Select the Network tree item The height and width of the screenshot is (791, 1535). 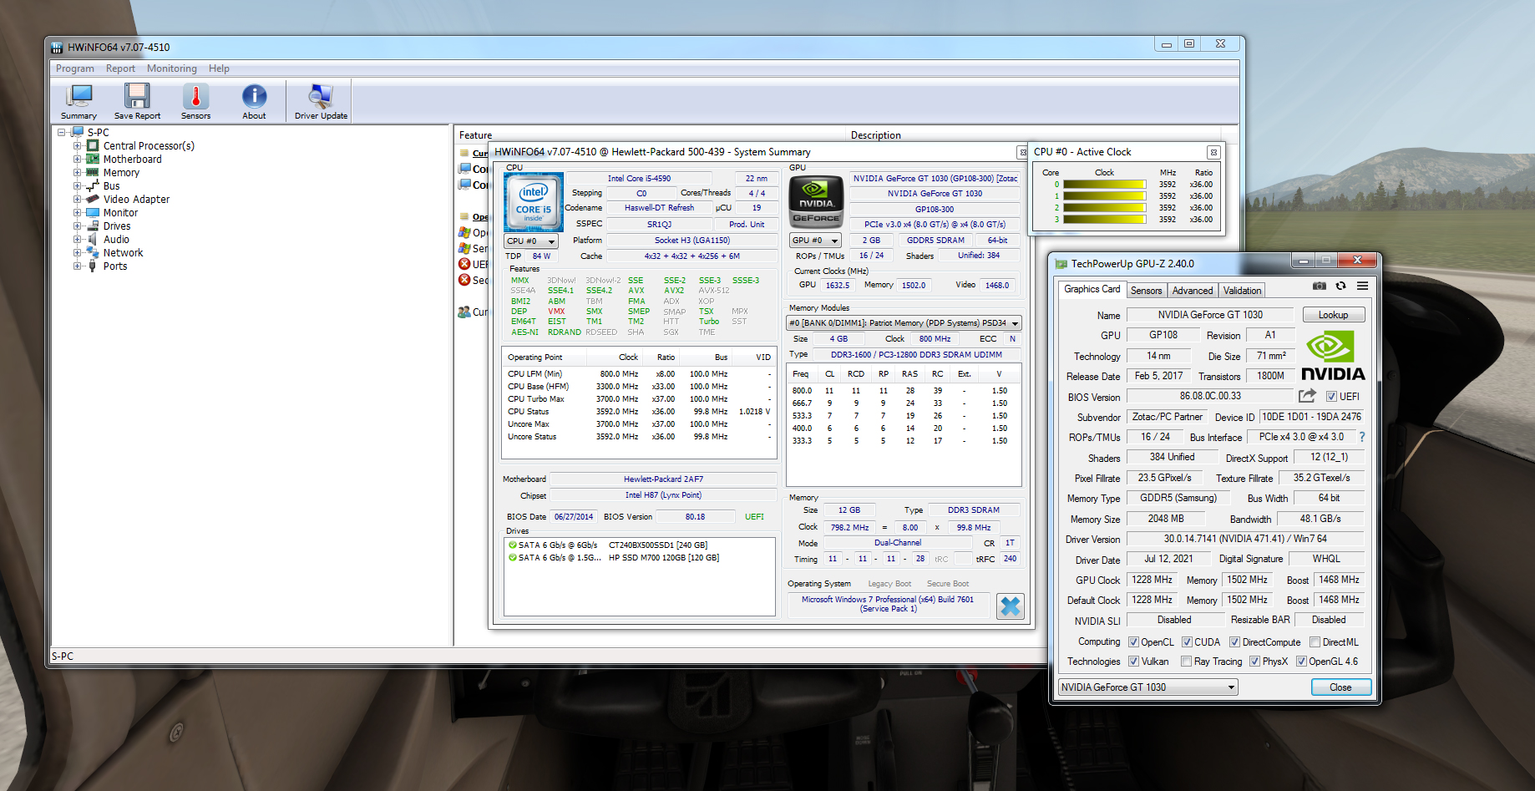123,252
